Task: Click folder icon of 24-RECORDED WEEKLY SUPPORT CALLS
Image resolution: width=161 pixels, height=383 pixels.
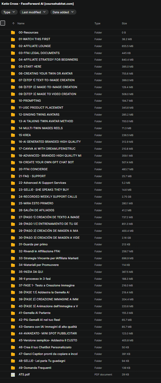Action: 13,197
